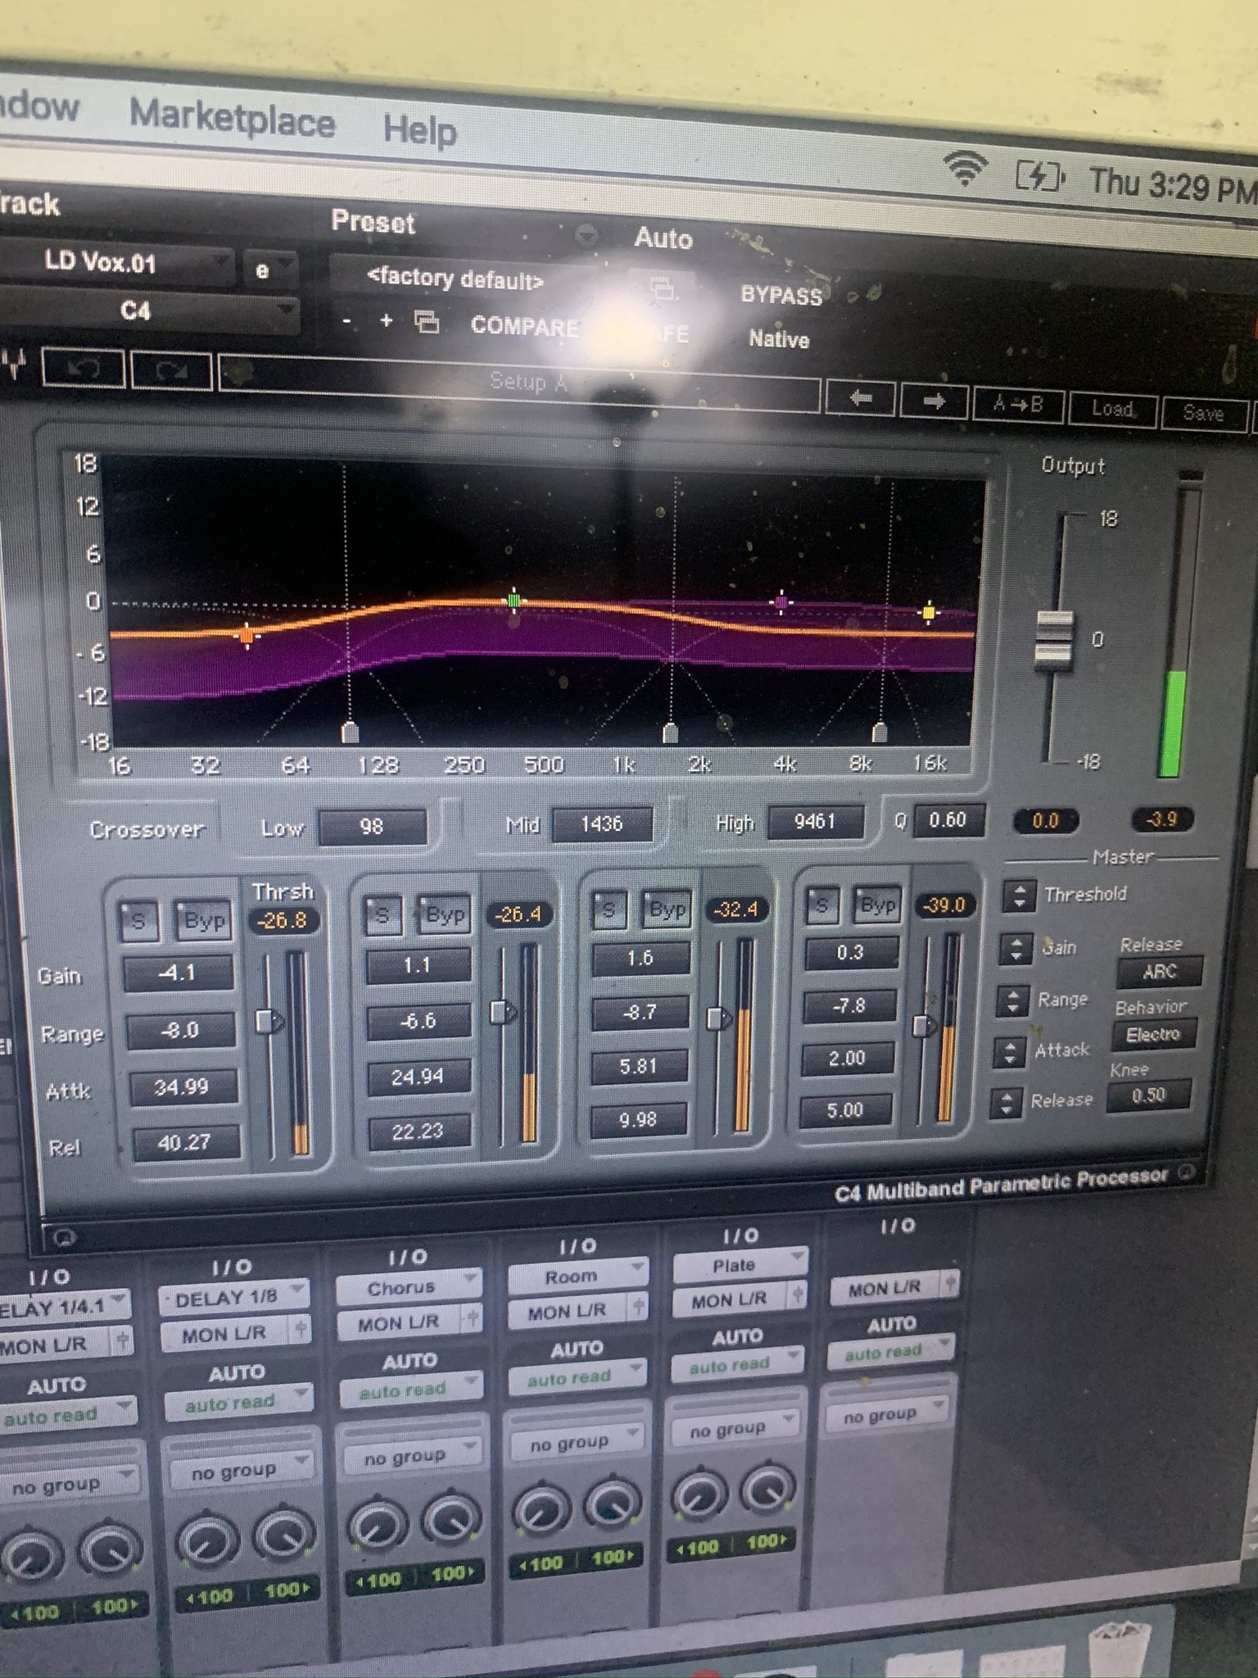This screenshot has height=1678, width=1258.
Task: Click the high crossover handle near 8k
Action: point(879,731)
